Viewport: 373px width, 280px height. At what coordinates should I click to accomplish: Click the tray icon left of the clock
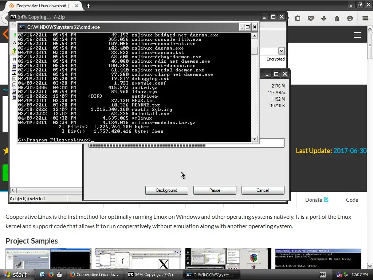(346, 275)
